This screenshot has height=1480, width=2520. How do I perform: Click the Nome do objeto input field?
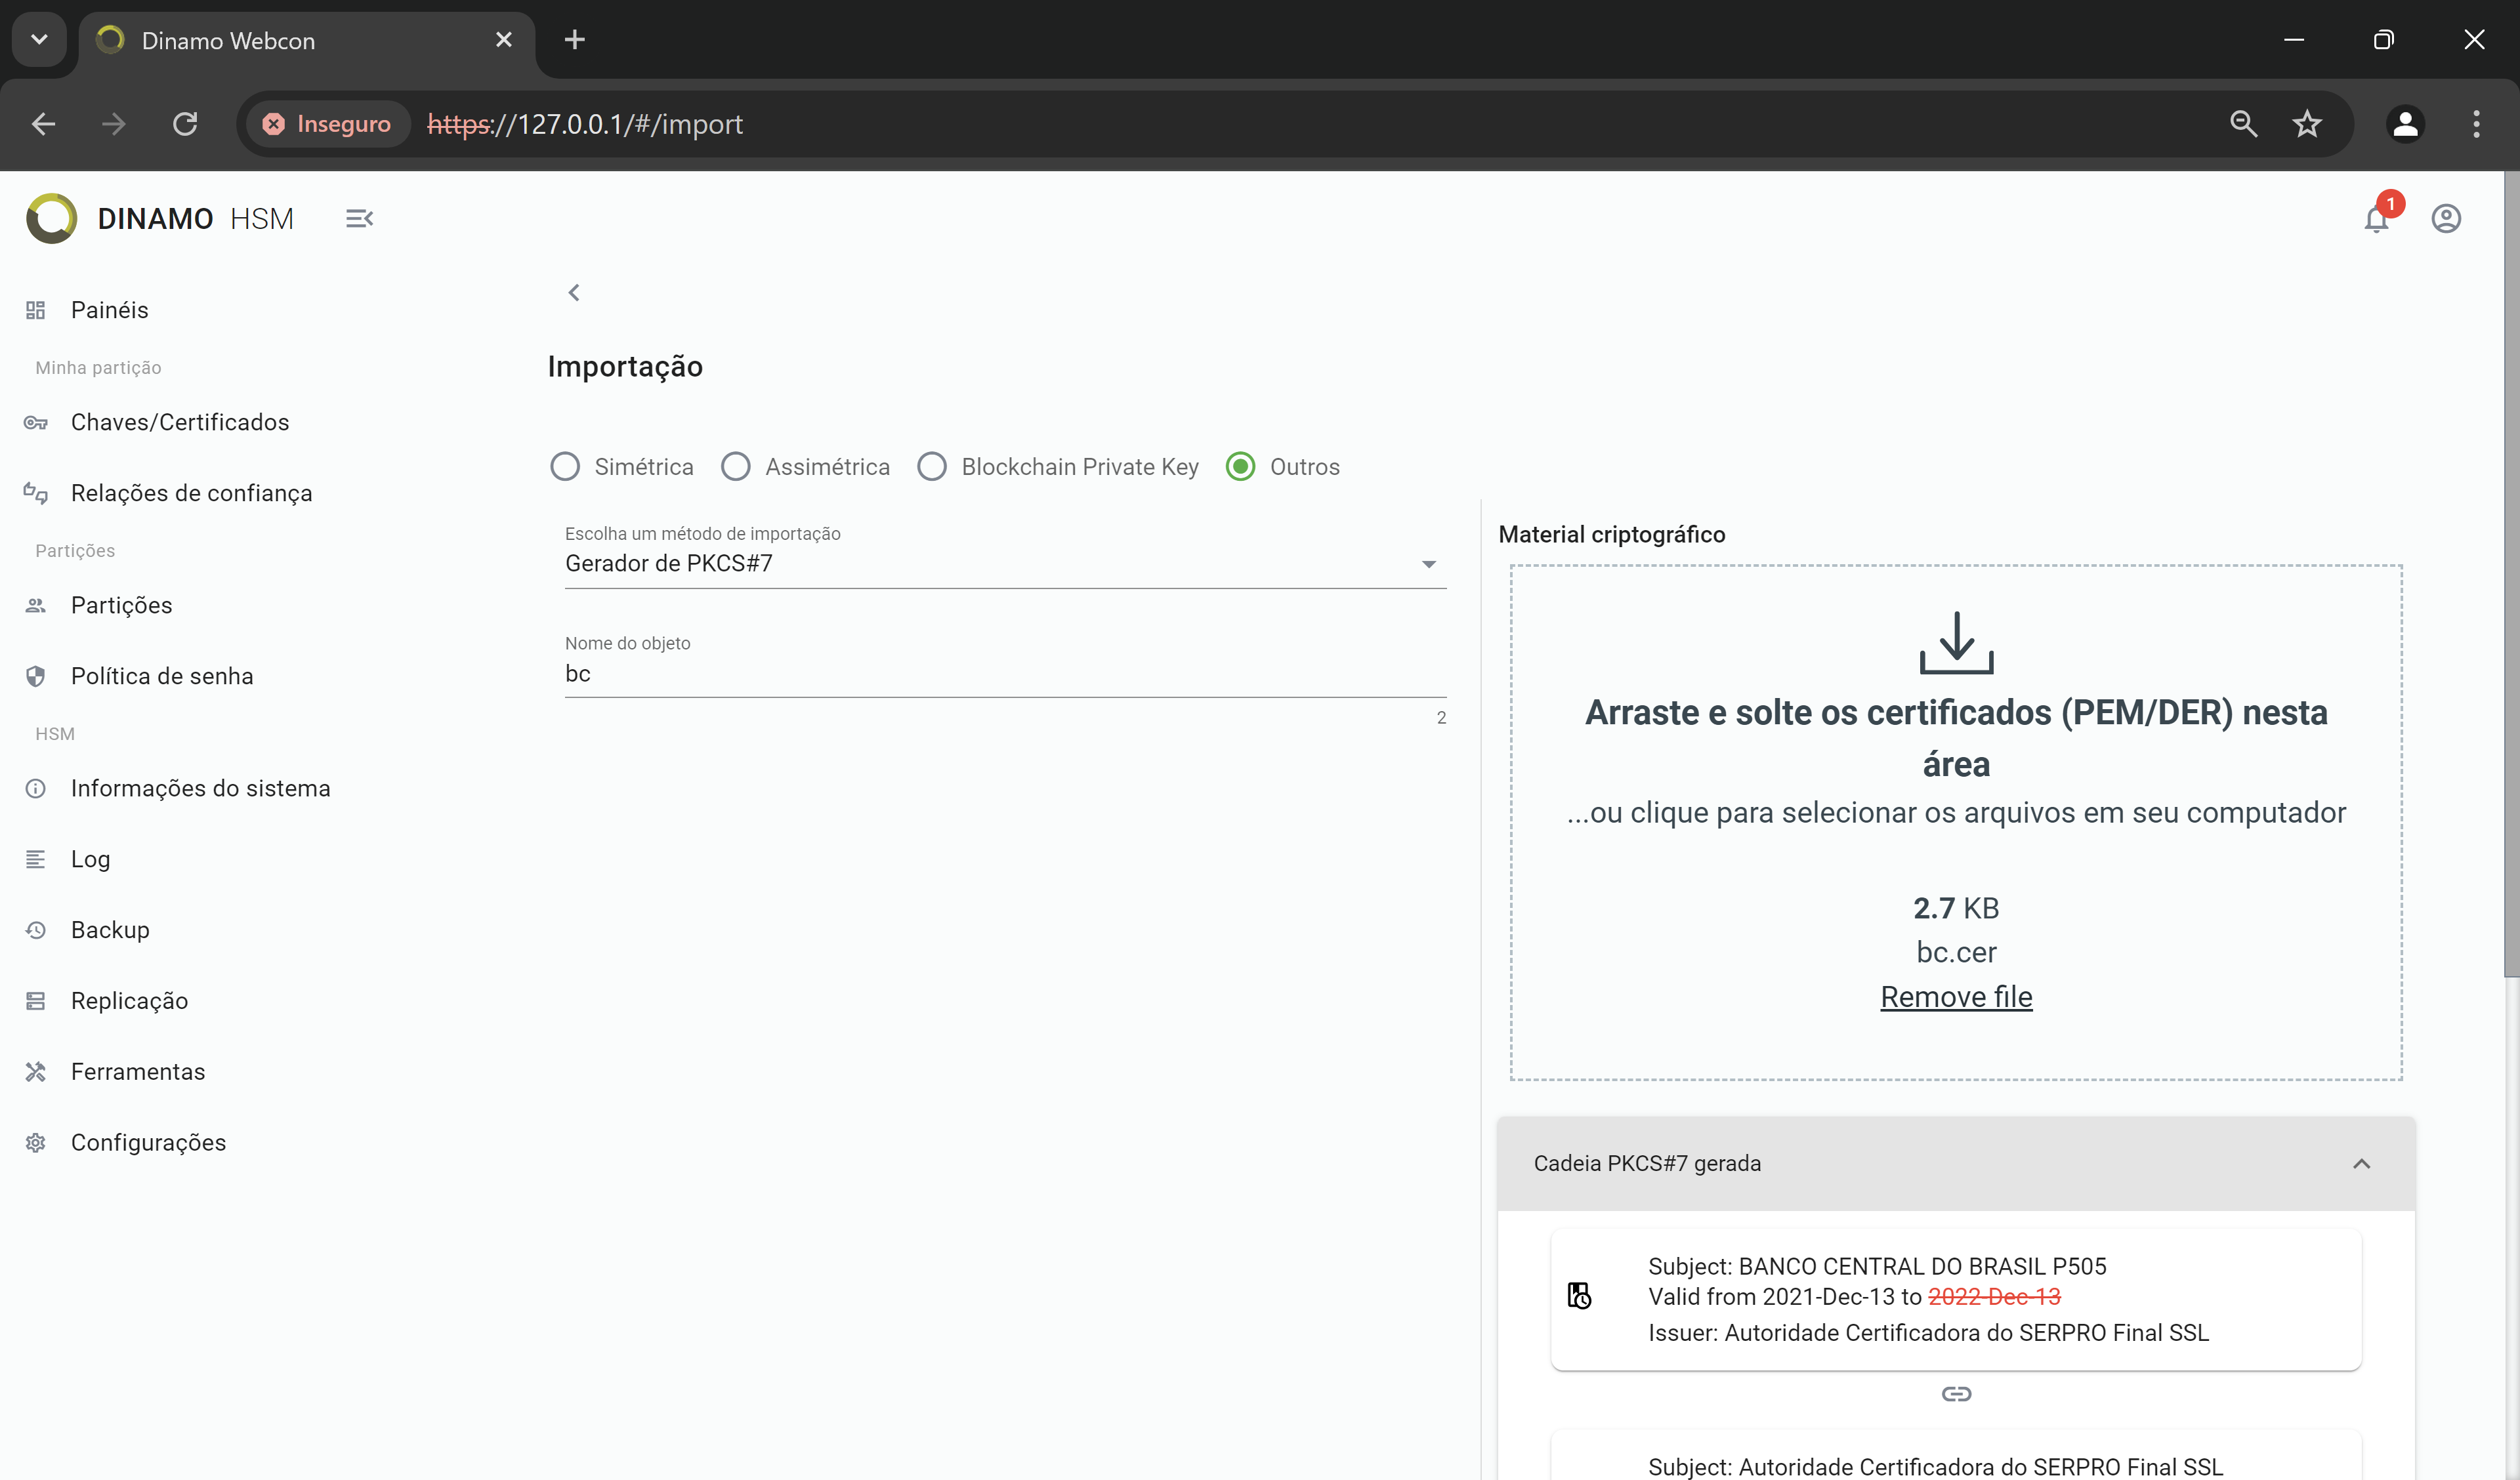[1003, 675]
